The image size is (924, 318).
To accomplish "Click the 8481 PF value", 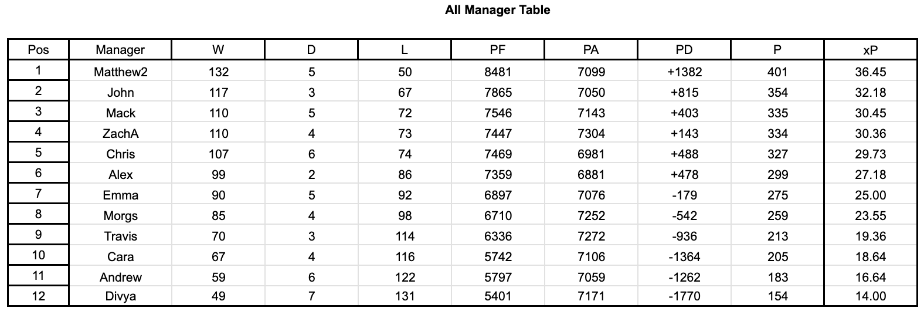I will pos(498,72).
